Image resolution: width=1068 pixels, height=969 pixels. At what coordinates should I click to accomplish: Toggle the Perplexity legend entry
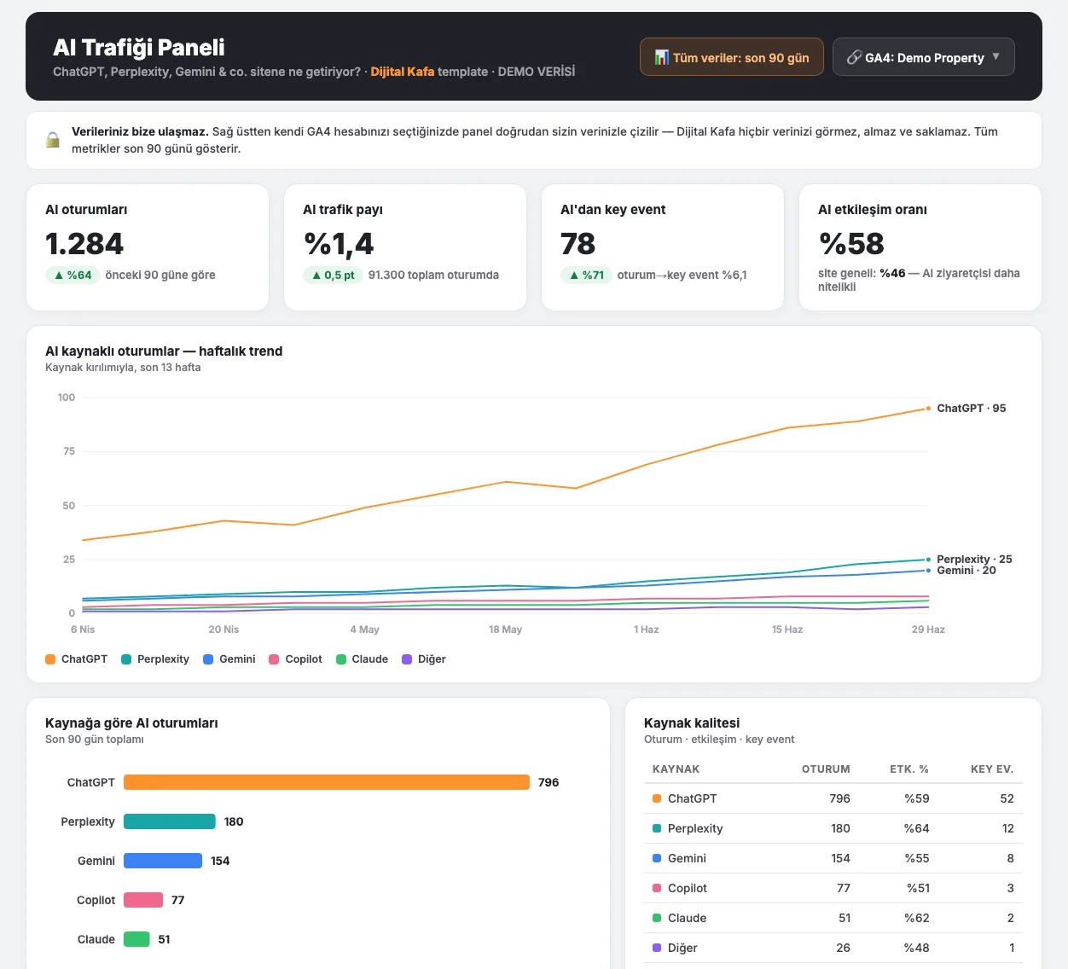point(155,659)
